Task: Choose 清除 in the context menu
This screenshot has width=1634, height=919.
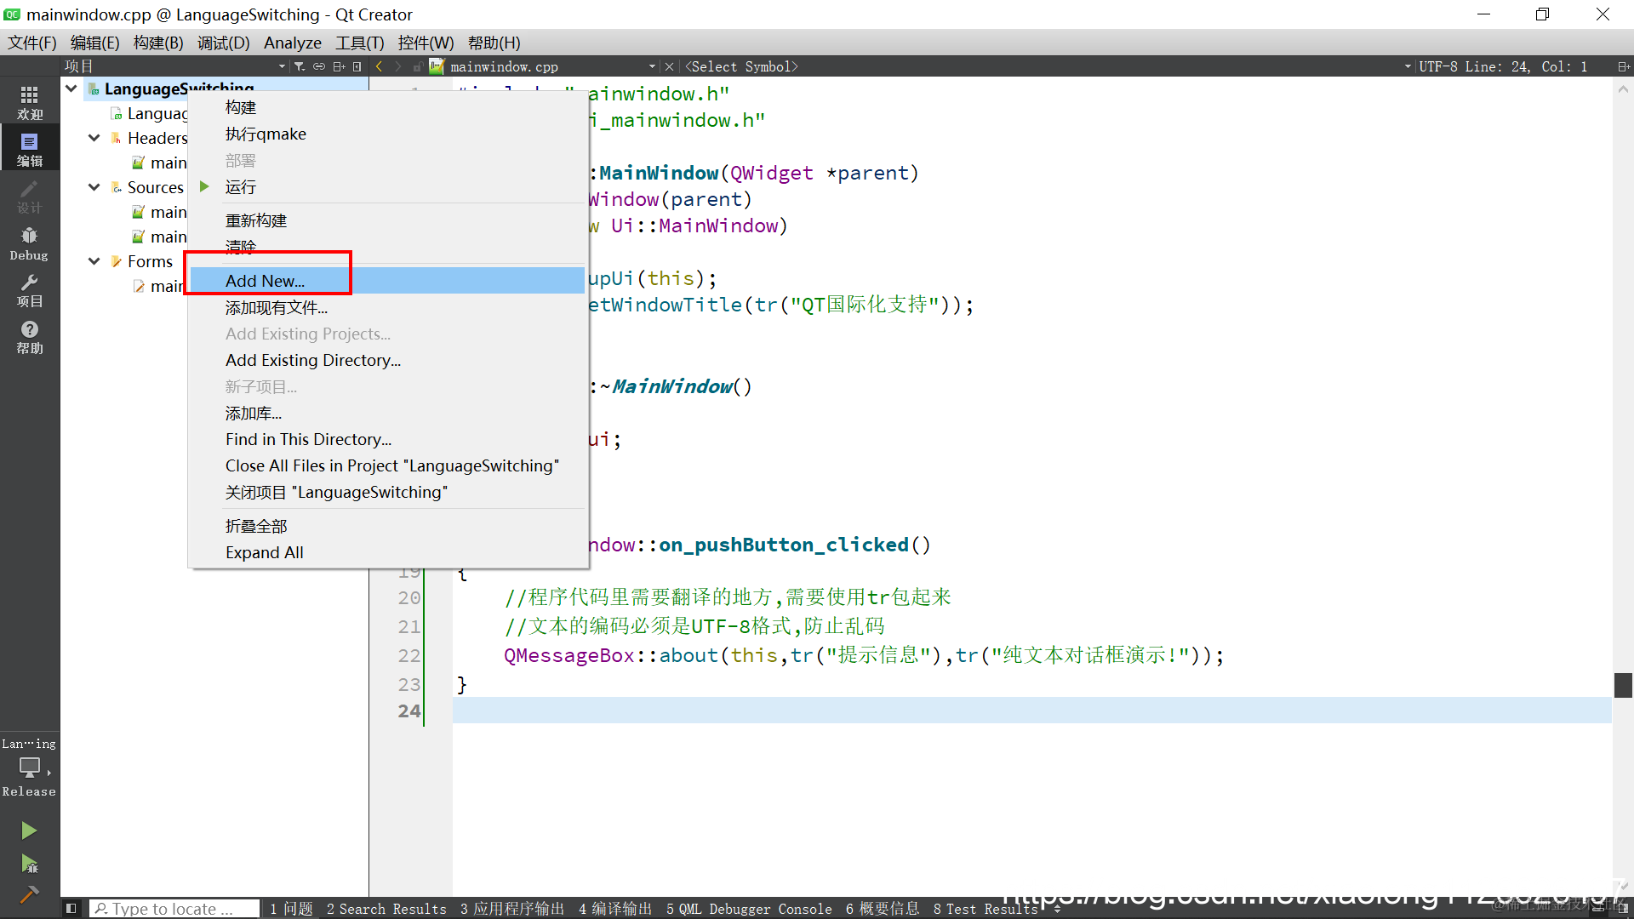Action: tap(388, 247)
